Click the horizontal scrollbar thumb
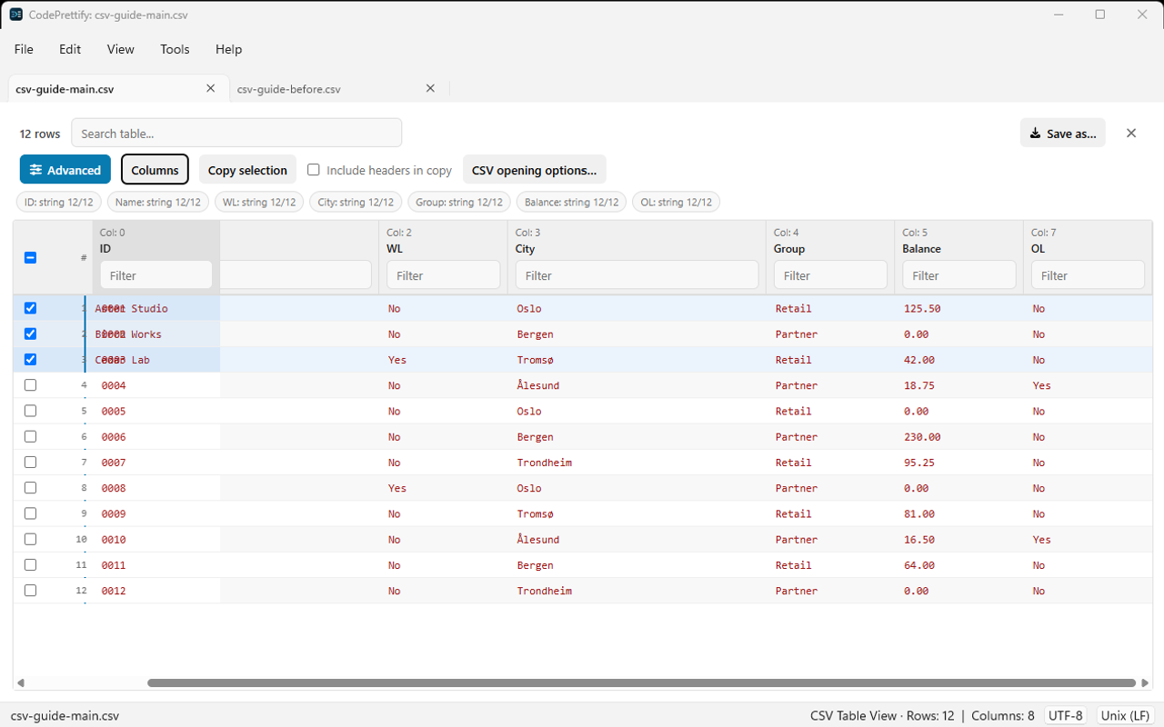1164x727 pixels. [642, 682]
